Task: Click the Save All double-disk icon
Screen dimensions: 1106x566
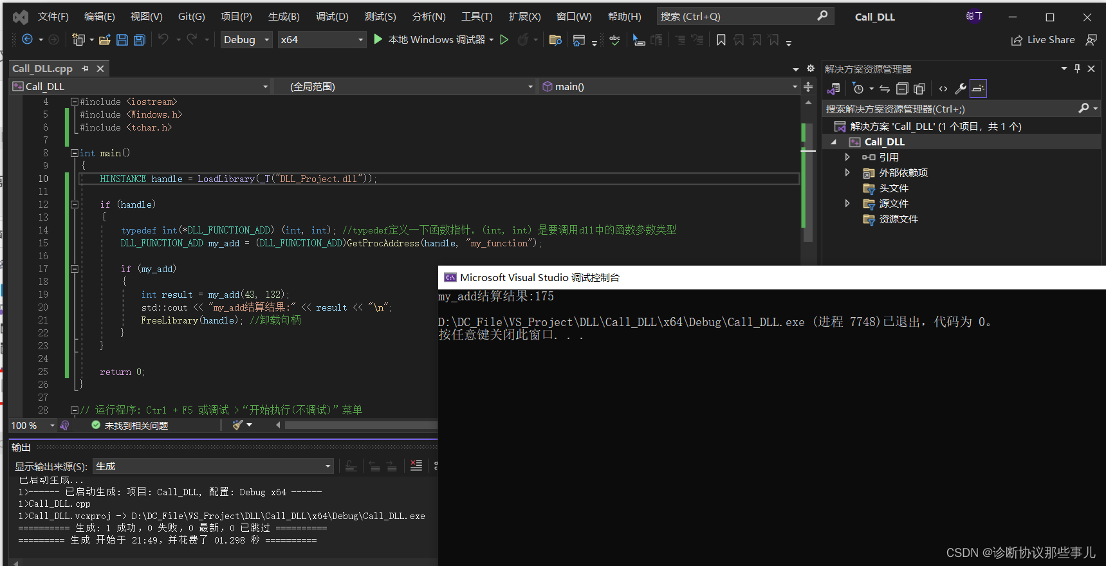Action: (x=140, y=40)
